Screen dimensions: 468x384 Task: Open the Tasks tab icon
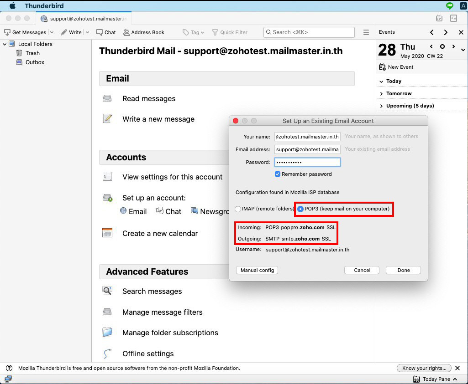[454, 18]
